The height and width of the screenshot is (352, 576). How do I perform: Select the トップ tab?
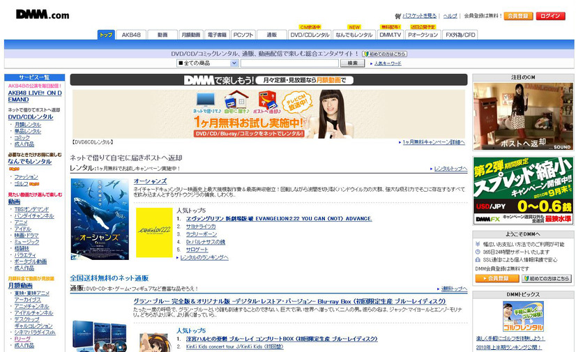click(106, 35)
